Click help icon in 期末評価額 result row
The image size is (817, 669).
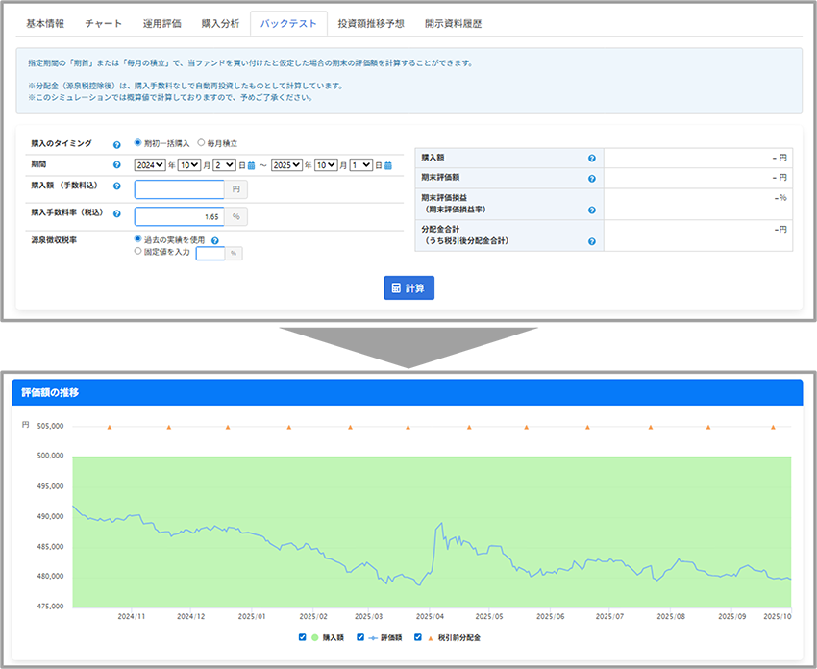[592, 179]
